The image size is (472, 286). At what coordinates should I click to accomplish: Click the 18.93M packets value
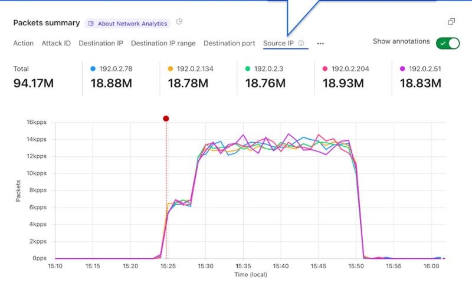pyautogui.click(x=343, y=83)
